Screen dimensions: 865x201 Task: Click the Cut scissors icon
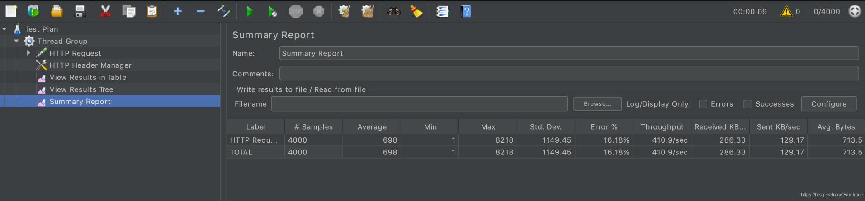click(x=105, y=11)
